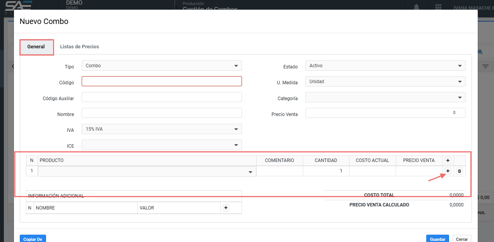494x242 pixels.
Task: Select the General tab
Action: (36, 47)
